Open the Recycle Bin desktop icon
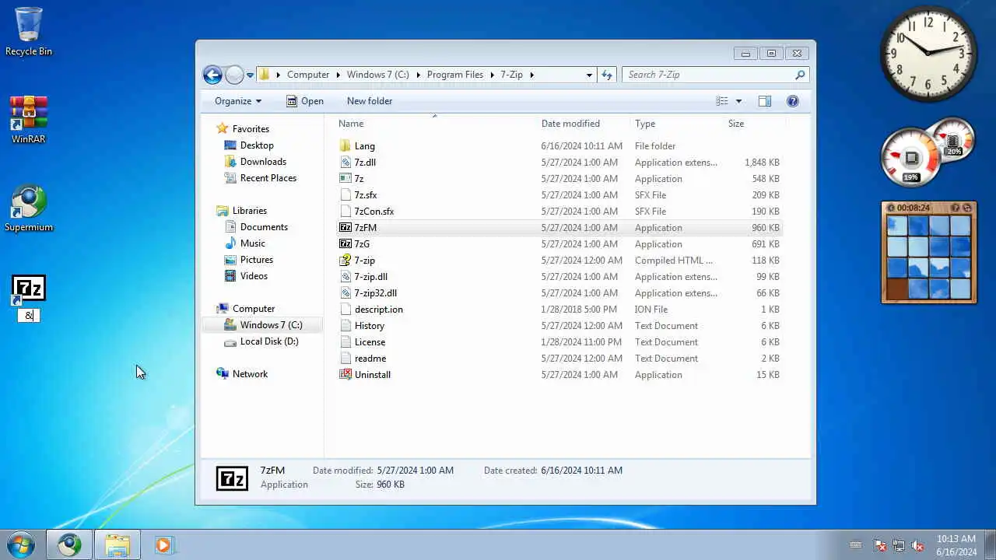This screenshot has height=560, width=996. point(29,31)
